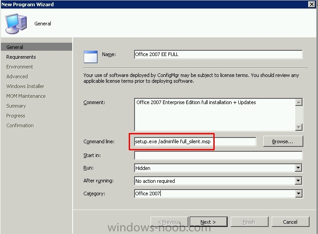Click the 'Category:' label

click(94, 194)
